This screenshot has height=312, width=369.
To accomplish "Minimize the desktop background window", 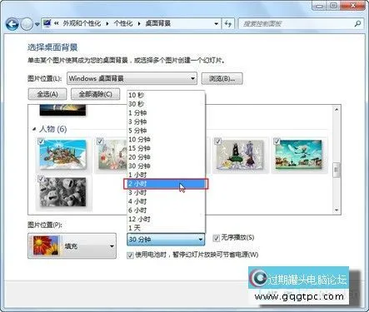I will point(320,5).
